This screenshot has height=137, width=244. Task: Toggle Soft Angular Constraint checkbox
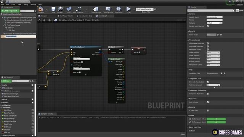coord(207,43)
